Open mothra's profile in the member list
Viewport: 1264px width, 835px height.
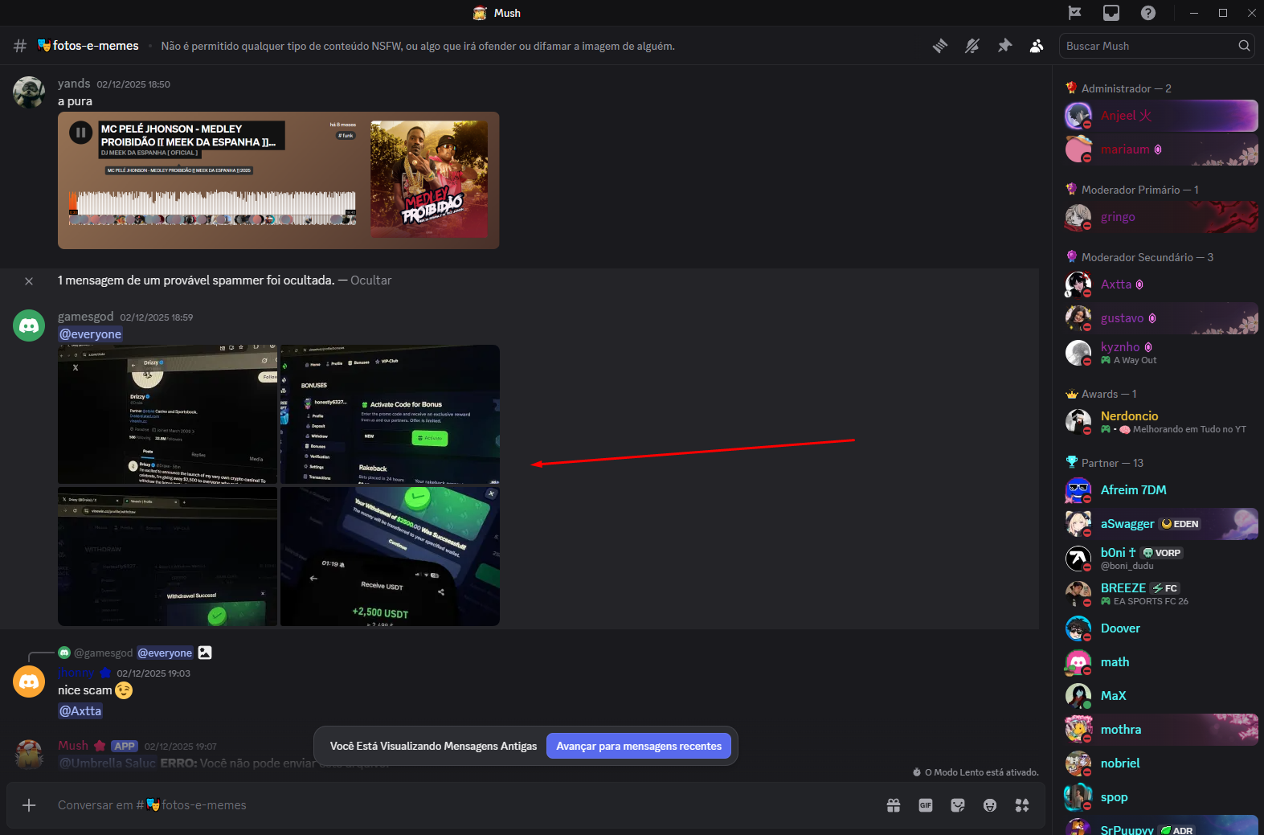(x=1161, y=730)
